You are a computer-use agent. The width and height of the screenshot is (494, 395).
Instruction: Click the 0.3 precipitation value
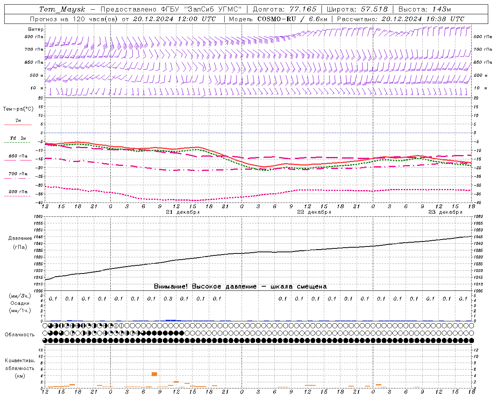click(168, 299)
